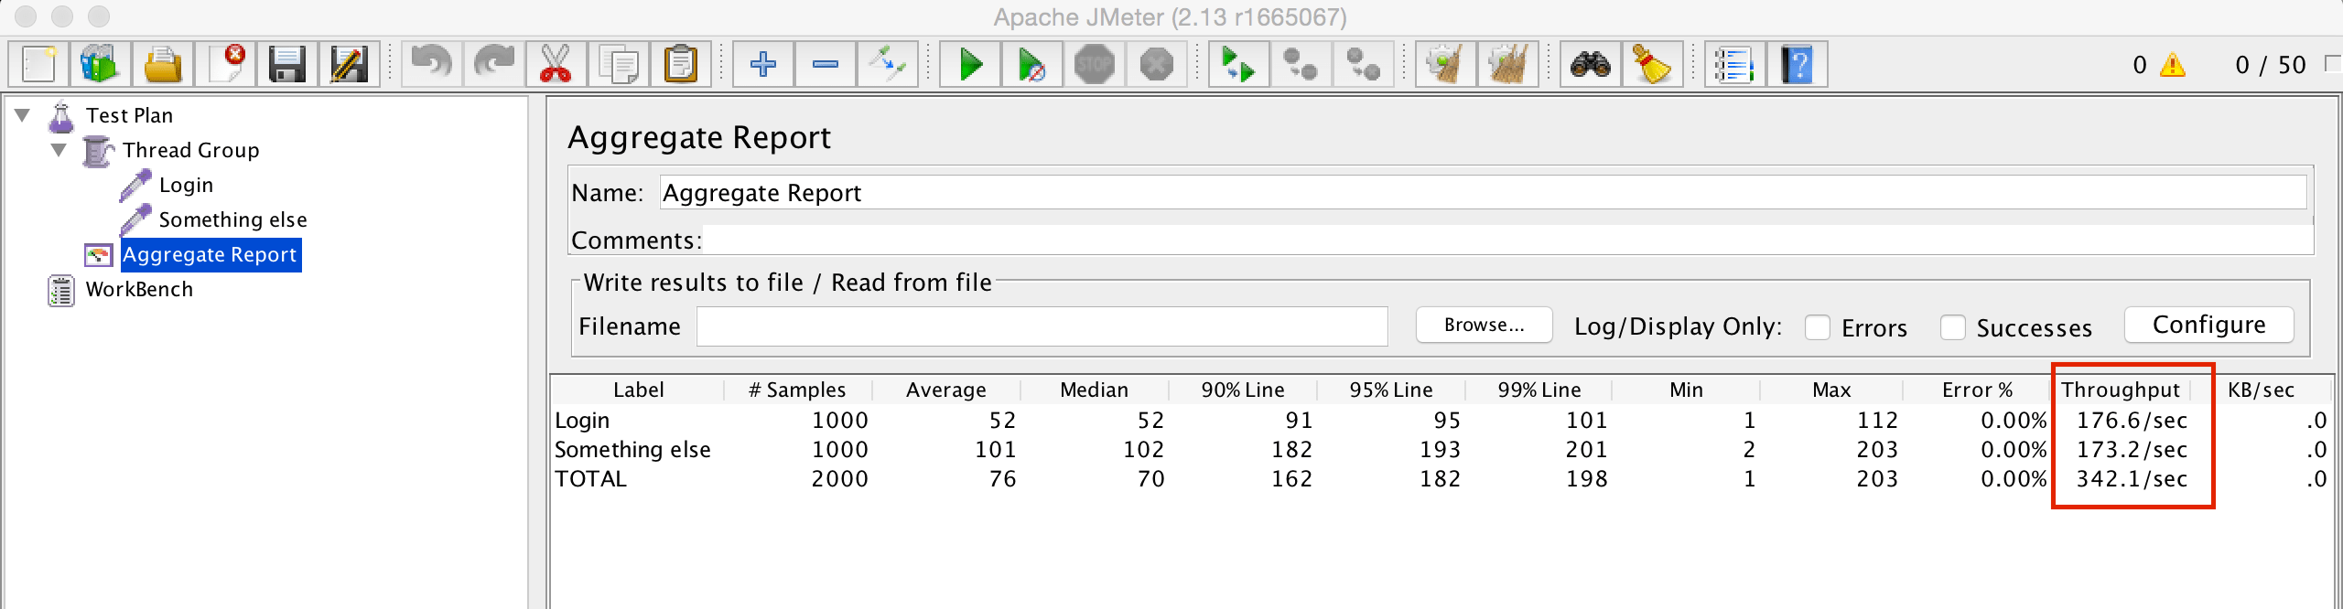The height and width of the screenshot is (609, 2343).
Task: Select the Login row label in the table
Action: coord(582,421)
